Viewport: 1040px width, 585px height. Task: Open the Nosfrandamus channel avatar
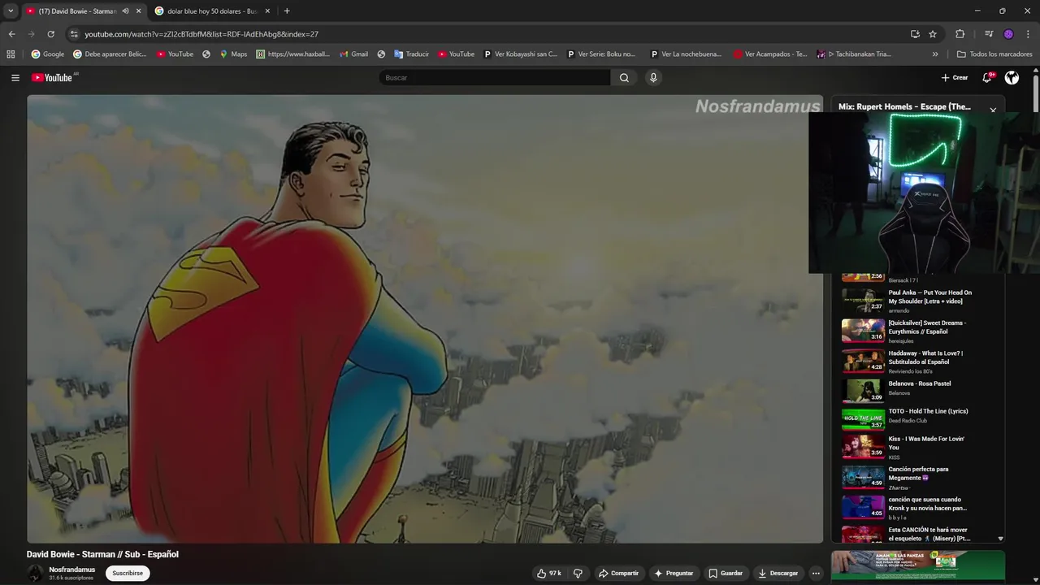(x=35, y=574)
